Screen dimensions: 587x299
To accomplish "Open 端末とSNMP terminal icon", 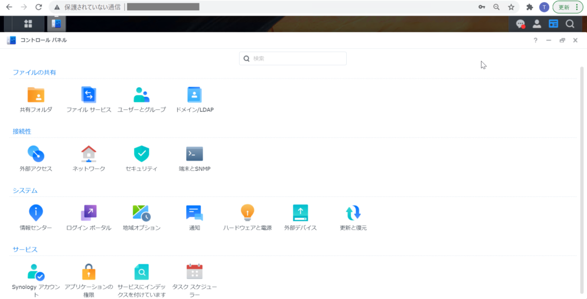I will [194, 154].
